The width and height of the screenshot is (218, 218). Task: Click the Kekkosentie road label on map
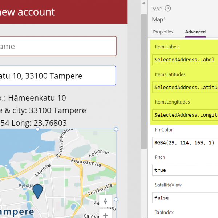click(x=86, y=162)
